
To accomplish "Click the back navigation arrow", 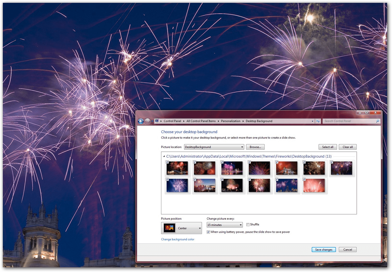I will point(140,121).
